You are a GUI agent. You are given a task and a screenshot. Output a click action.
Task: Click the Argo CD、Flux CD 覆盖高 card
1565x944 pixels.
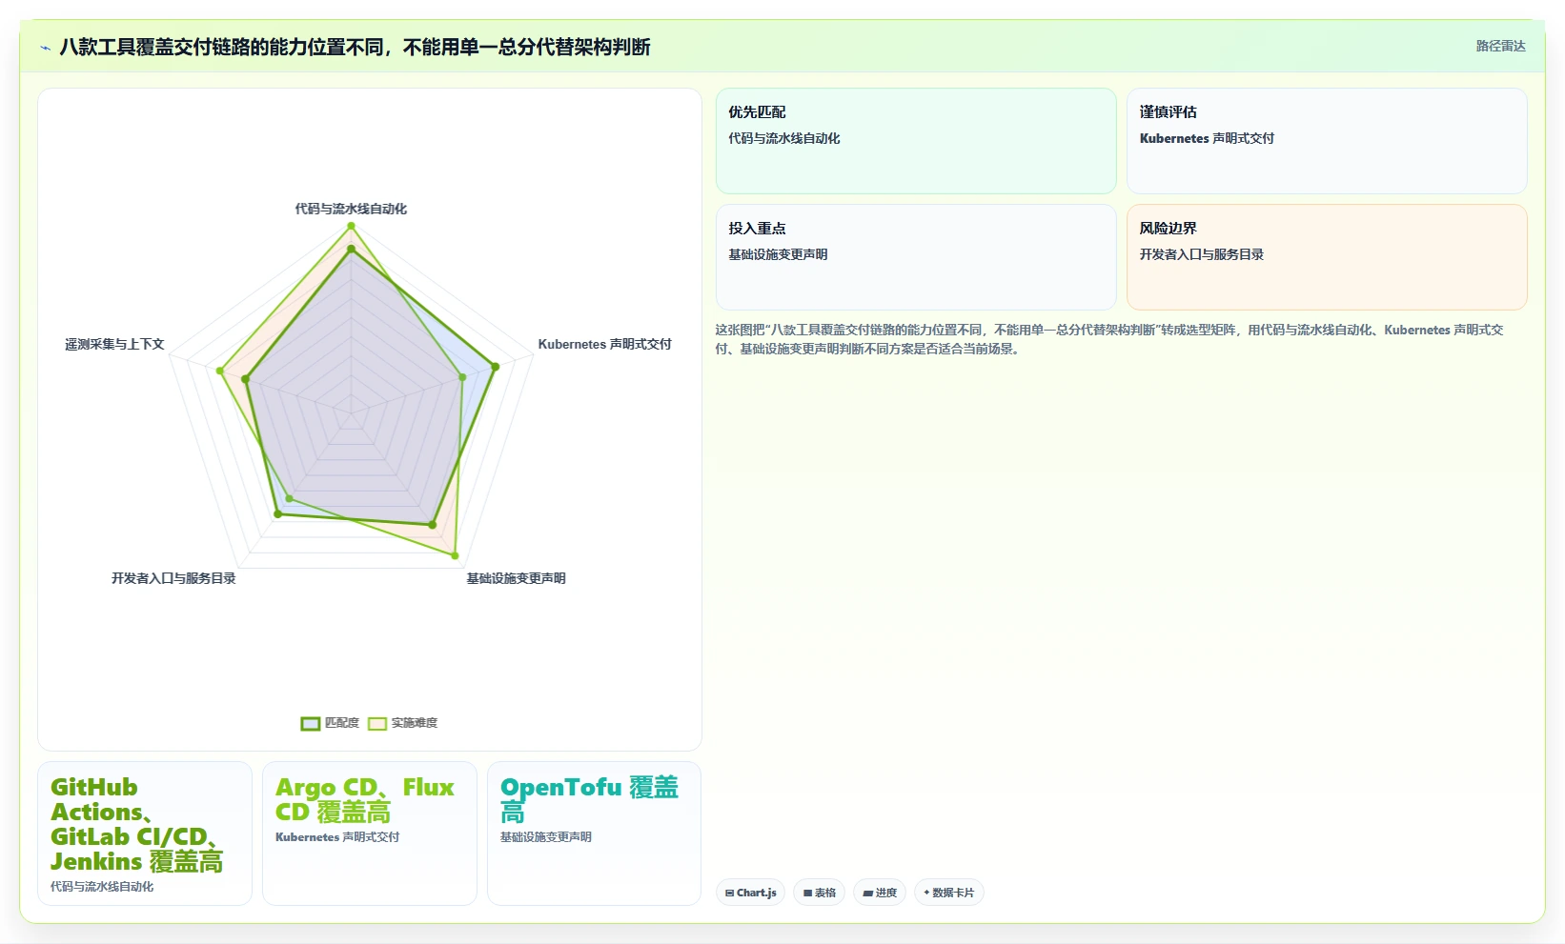(370, 834)
